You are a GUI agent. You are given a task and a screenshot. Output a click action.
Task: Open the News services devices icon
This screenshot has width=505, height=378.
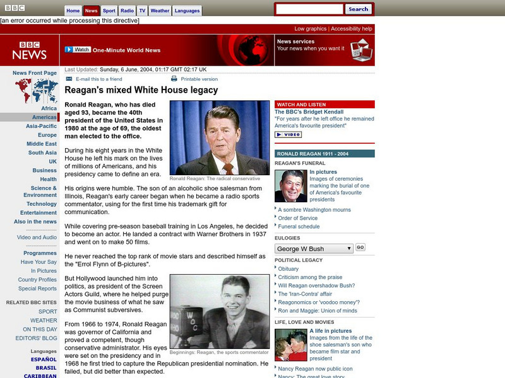point(361,50)
